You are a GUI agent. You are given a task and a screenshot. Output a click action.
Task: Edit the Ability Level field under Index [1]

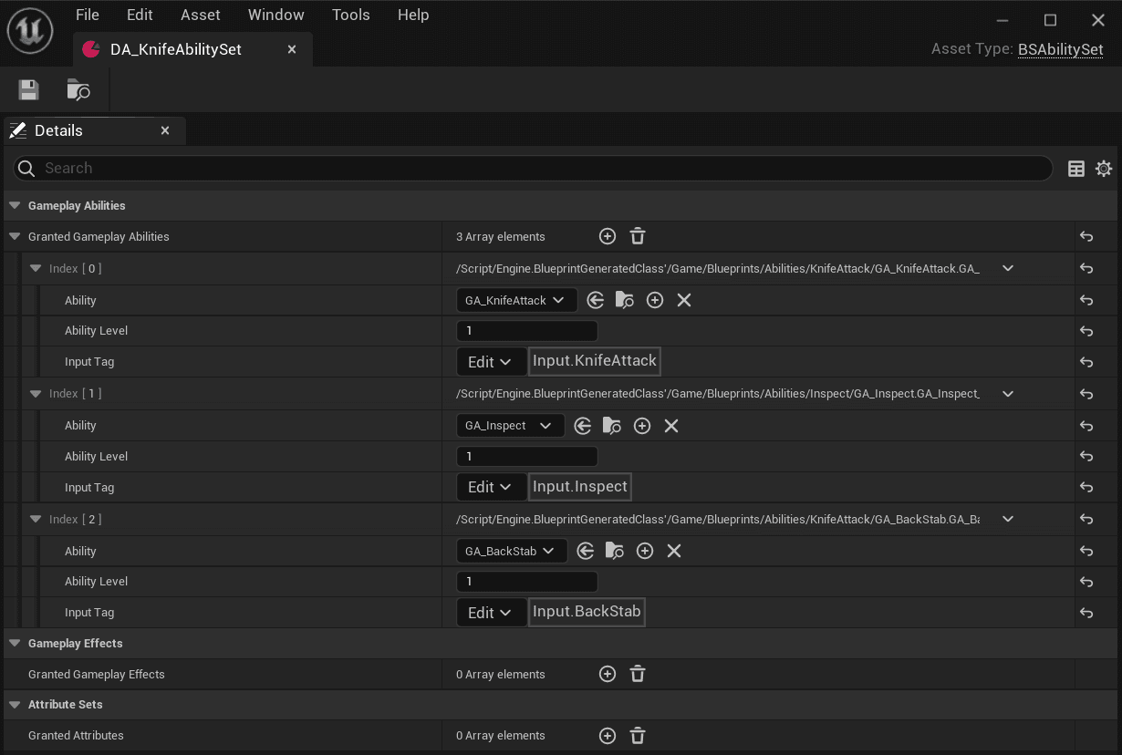point(527,456)
